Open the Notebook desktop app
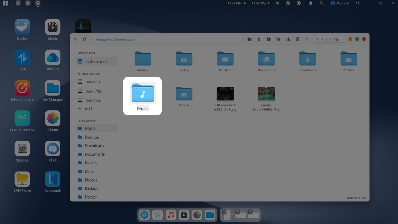The image size is (398, 224). point(53,179)
